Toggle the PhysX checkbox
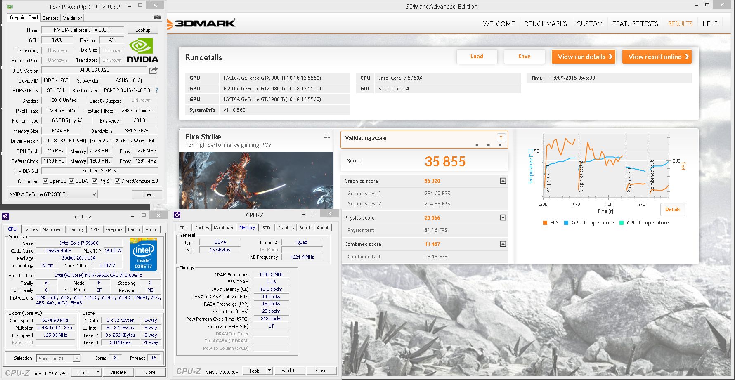This screenshot has width=735, height=380. click(95, 181)
